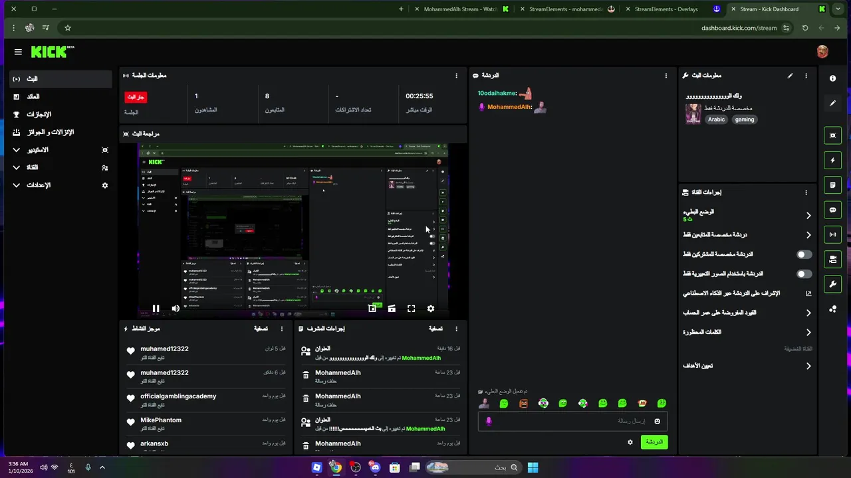Click the pencil icon in right rail
The height and width of the screenshot is (478, 851).
[832, 104]
